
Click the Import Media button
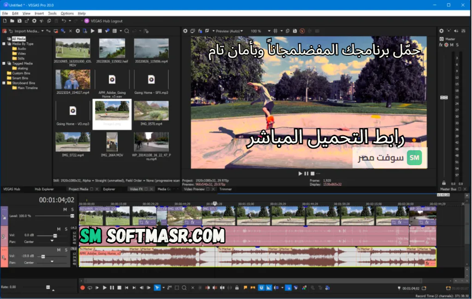tap(24, 31)
